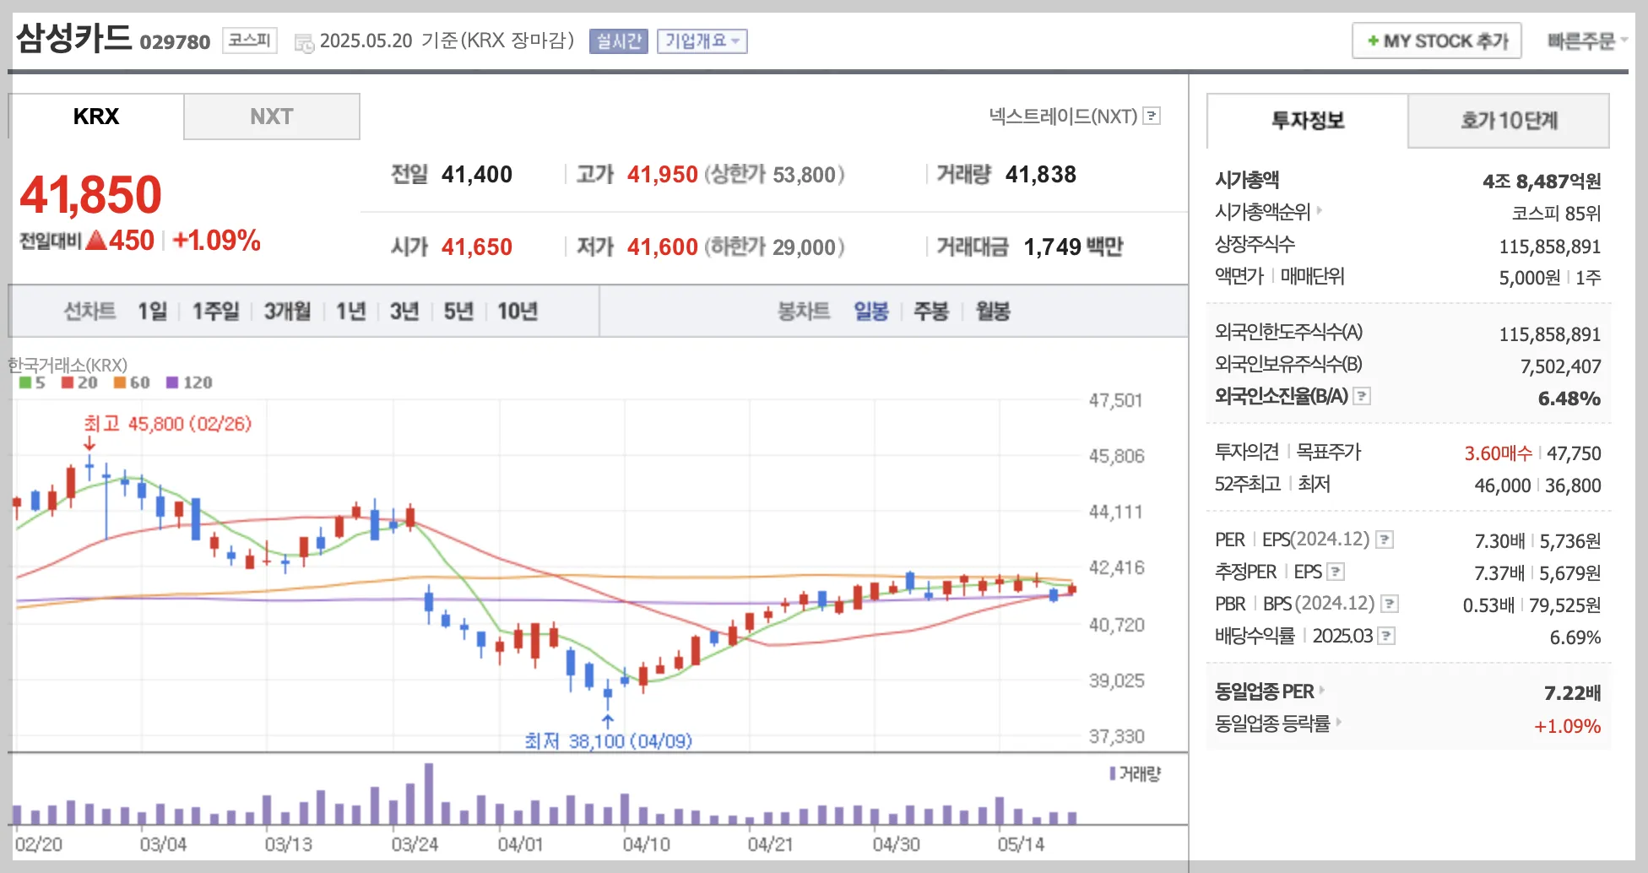Click the 삼성카드 stock name heading
This screenshot has width=1648, height=873.
pyautogui.click(x=74, y=38)
